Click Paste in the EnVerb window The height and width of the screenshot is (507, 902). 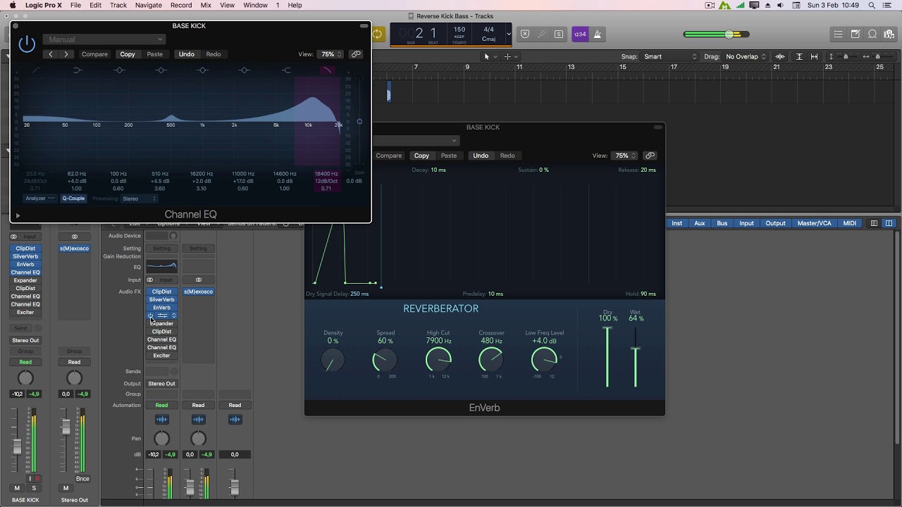pos(449,156)
